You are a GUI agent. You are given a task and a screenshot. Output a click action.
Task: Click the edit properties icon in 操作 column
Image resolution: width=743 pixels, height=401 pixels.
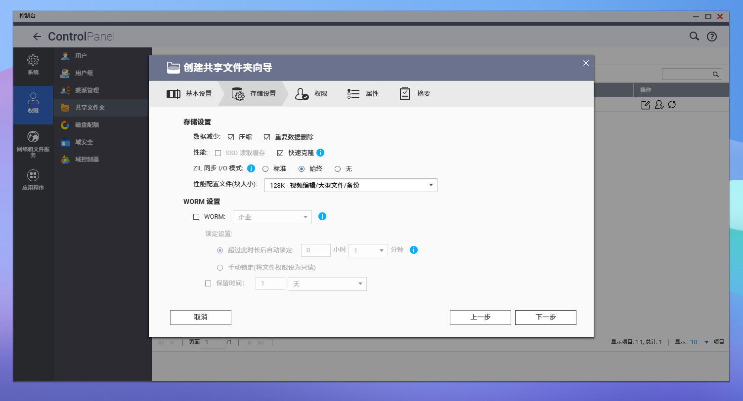(645, 105)
